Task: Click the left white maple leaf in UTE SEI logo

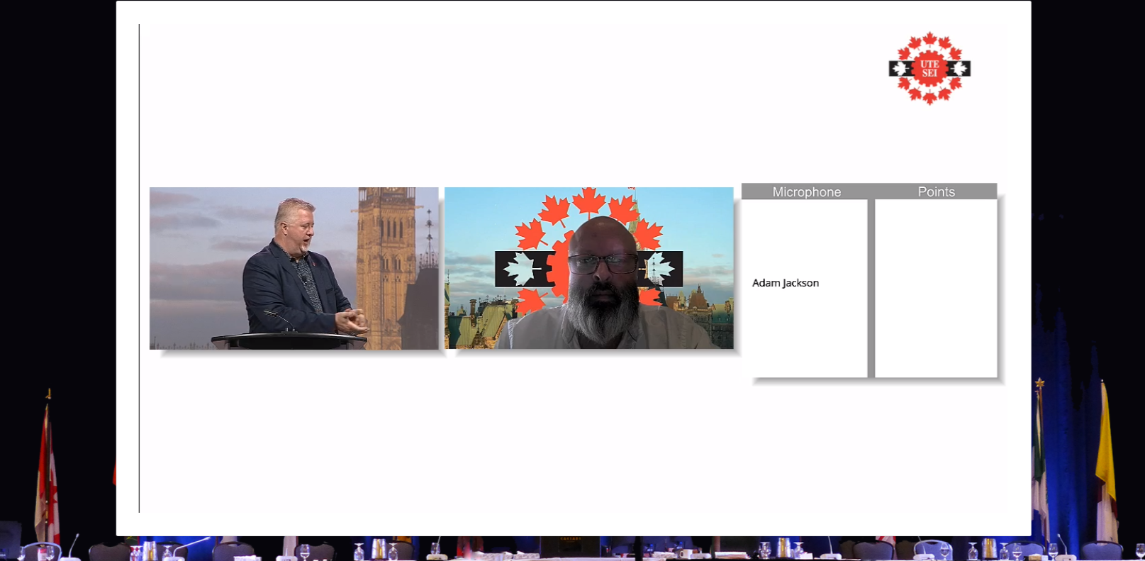Action: [900, 69]
